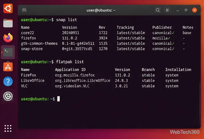The height and width of the screenshot is (139, 204).
Task: Click the 'Tracking' column header
Action: (125, 27)
